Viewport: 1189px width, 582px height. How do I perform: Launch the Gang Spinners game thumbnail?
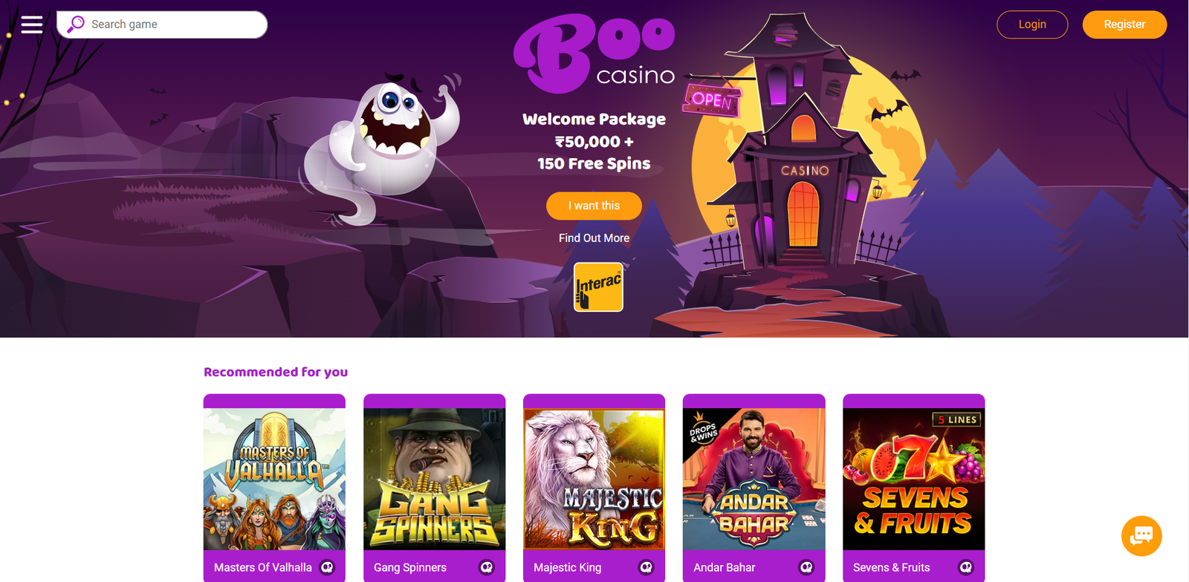pos(434,479)
